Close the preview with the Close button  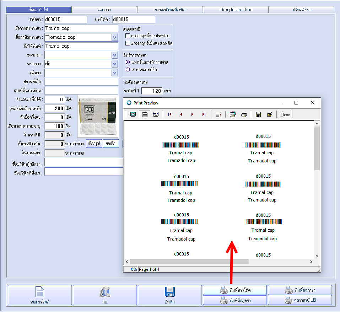click(x=285, y=115)
